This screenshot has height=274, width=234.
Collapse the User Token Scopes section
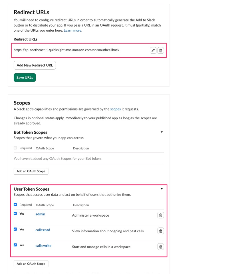click(x=162, y=189)
